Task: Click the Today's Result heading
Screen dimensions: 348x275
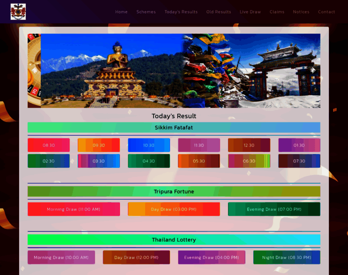Action: tap(174, 116)
